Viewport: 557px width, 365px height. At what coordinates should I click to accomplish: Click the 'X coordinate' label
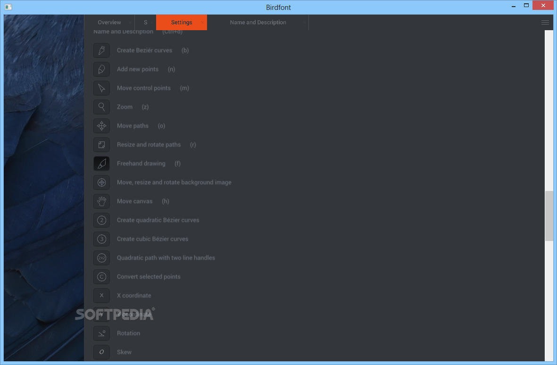134,295
